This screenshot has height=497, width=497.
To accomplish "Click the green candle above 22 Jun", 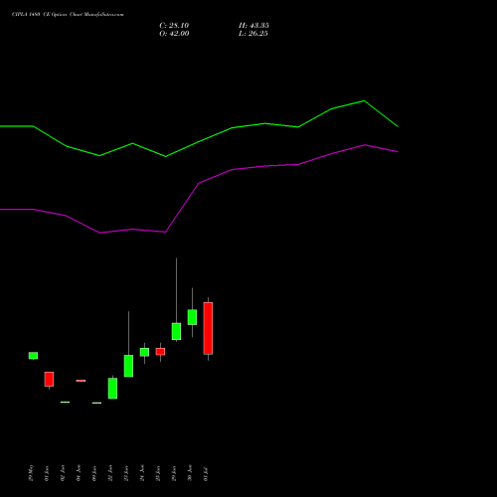I will click(x=112, y=389).
